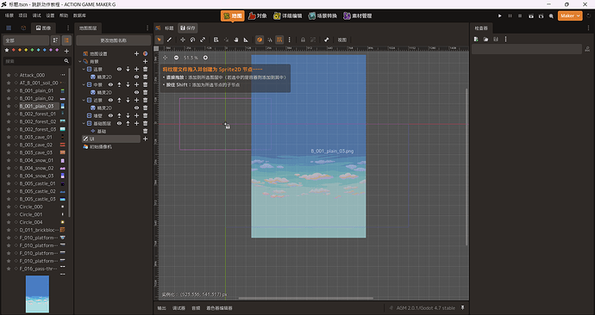Click the search magnifier in asset panel

[x=66, y=61]
